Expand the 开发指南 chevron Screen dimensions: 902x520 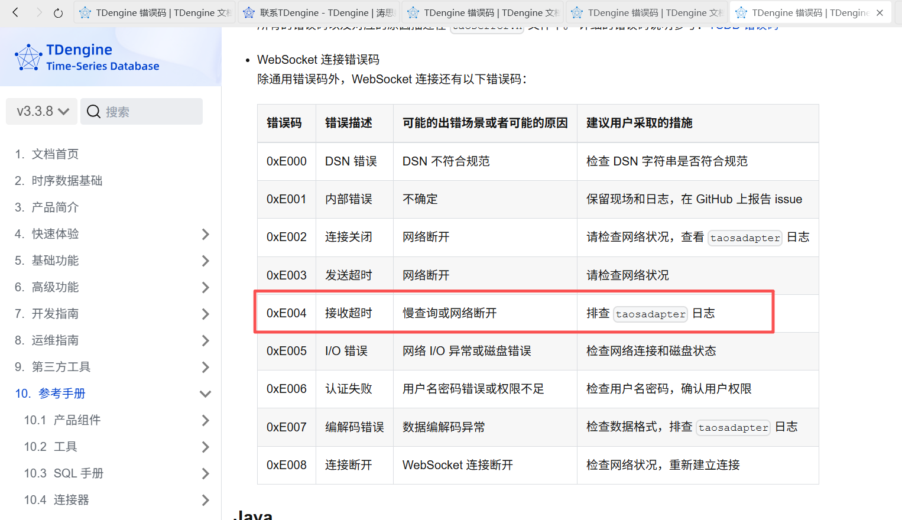(205, 314)
